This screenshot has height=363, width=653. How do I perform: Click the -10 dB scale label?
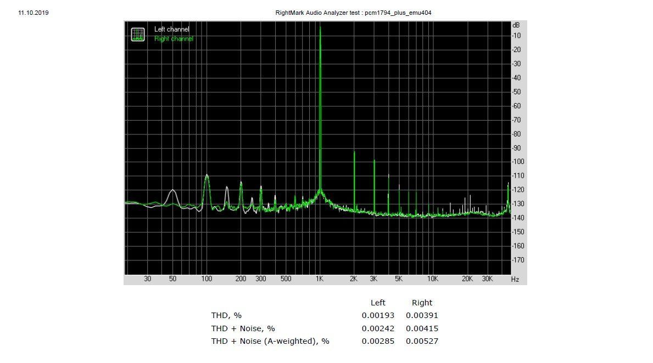click(516, 36)
